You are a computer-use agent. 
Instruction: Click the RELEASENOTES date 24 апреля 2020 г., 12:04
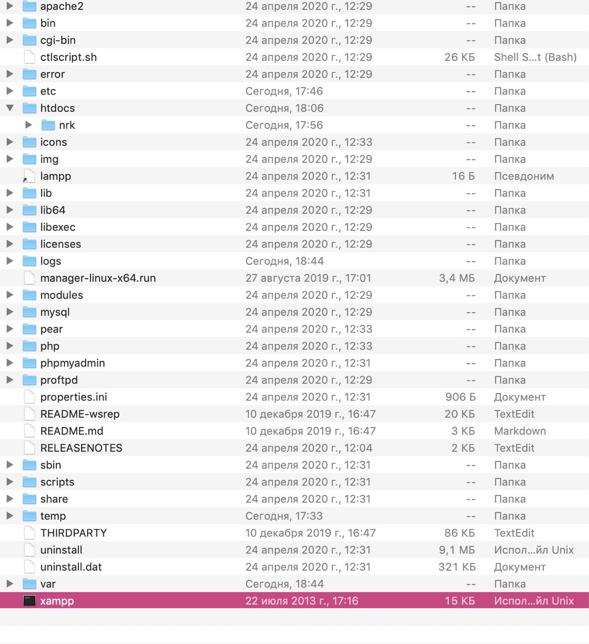coord(309,448)
